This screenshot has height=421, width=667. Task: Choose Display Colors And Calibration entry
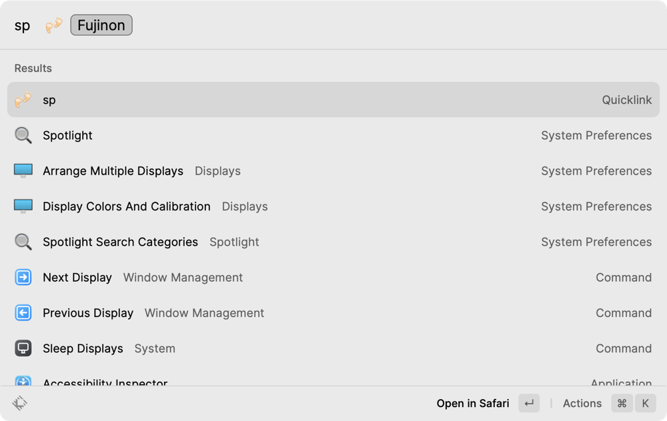tap(333, 207)
